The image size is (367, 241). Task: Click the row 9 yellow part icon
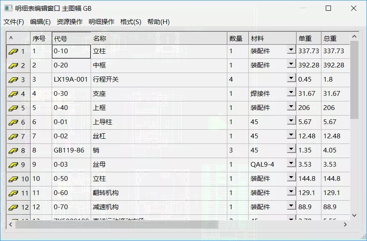point(14,165)
